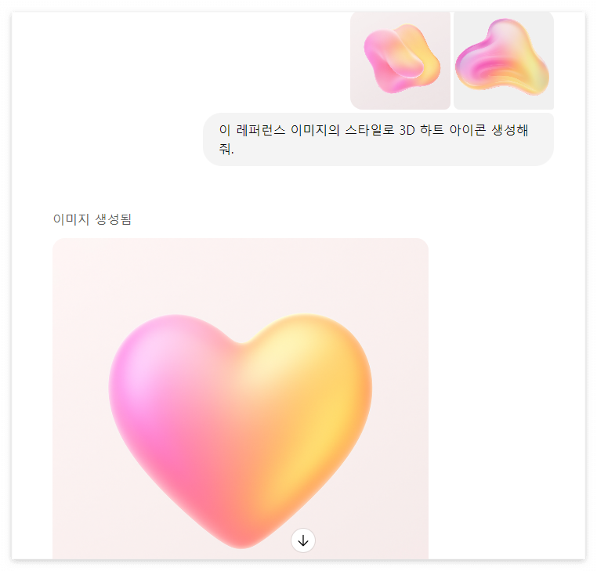This screenshot has width=597, height=571.
Task: Click the '이미지 생성됨' status label
Action: click(92, 219)
